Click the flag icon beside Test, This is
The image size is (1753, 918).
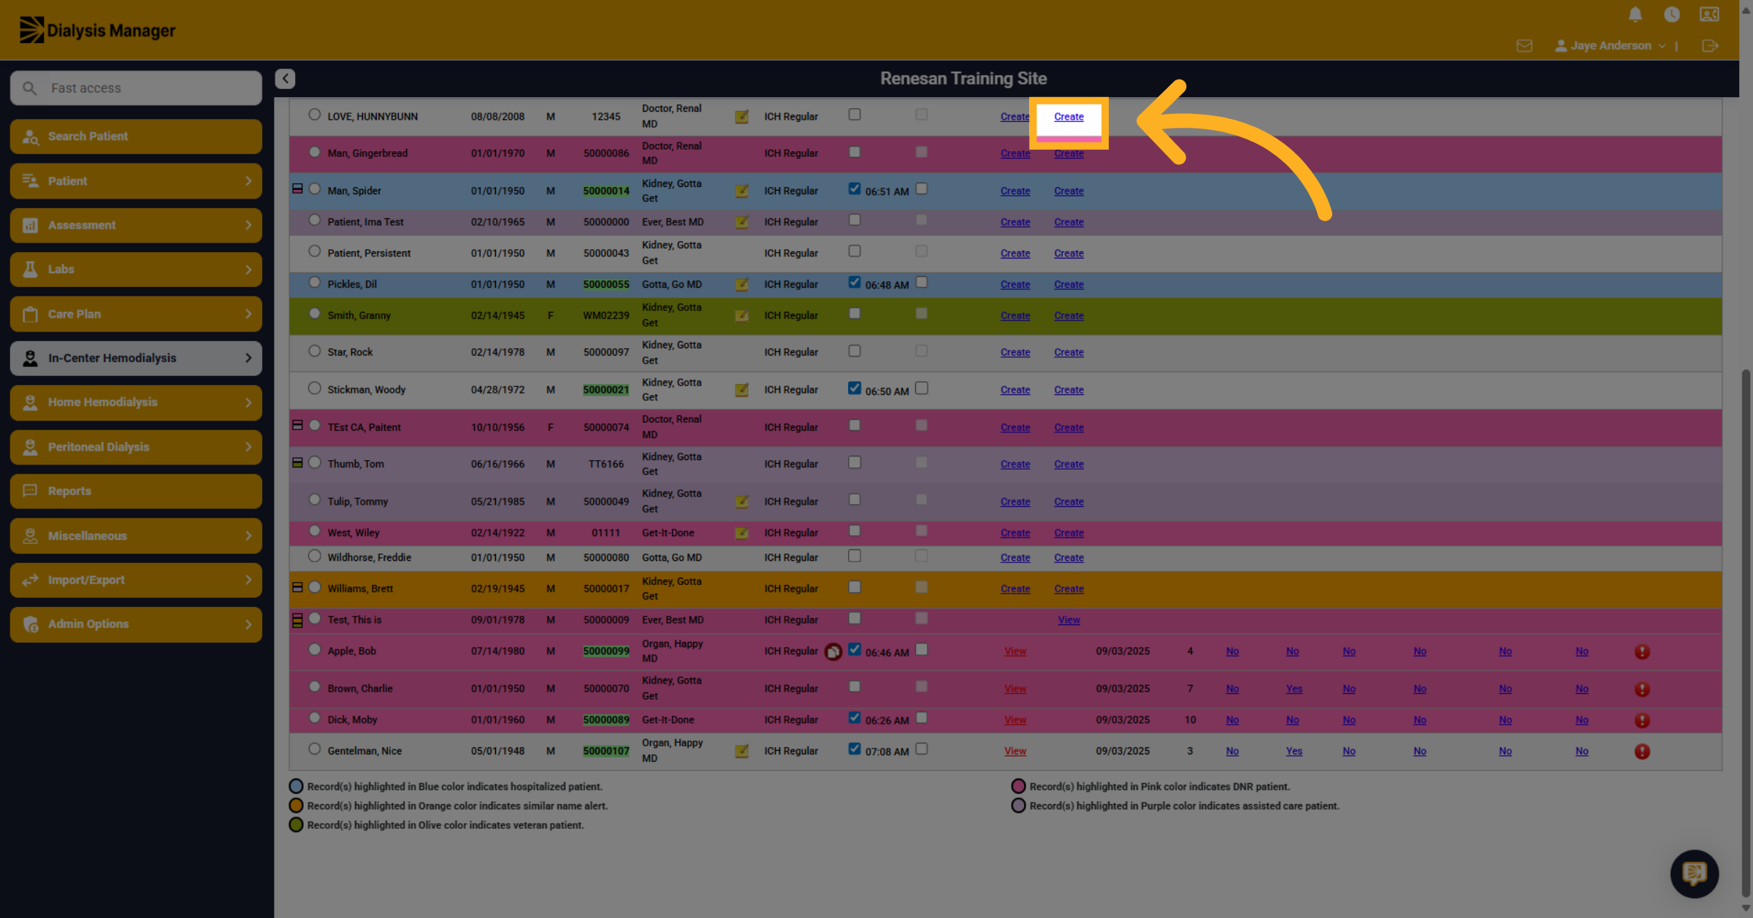(x=297, y=620)
